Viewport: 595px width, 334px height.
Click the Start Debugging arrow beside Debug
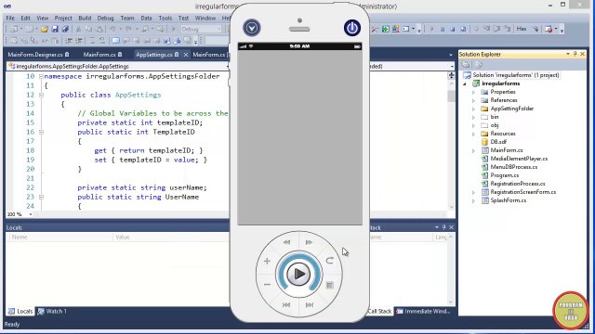pyautogui.click(x=174, y=29)
